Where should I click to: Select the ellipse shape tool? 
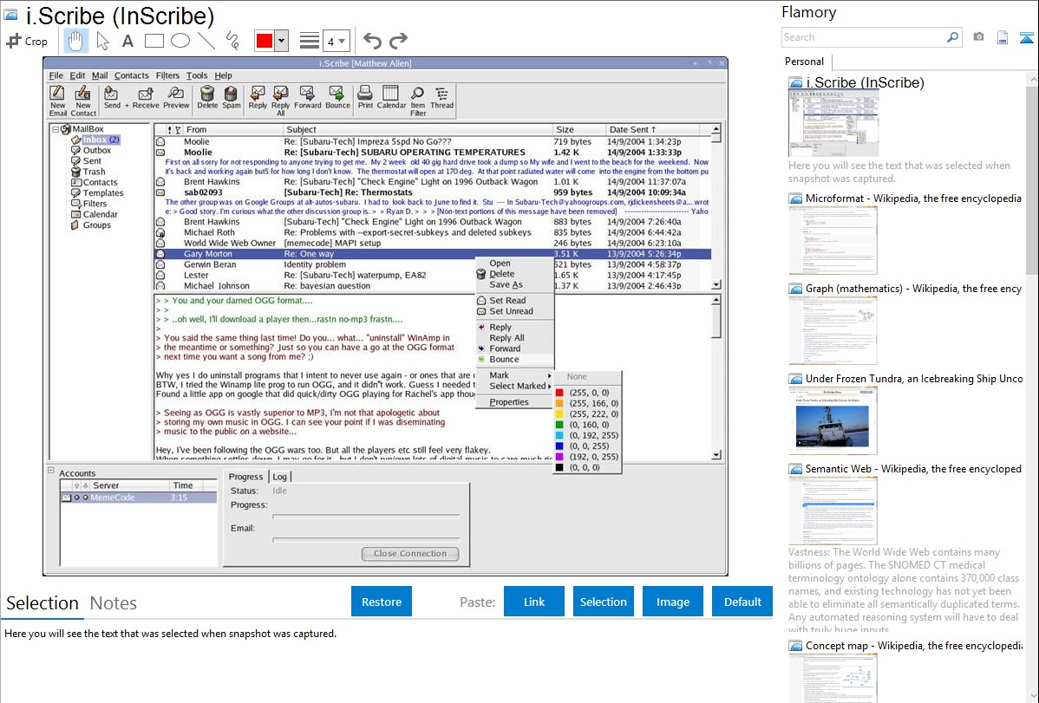click(180, 41)
